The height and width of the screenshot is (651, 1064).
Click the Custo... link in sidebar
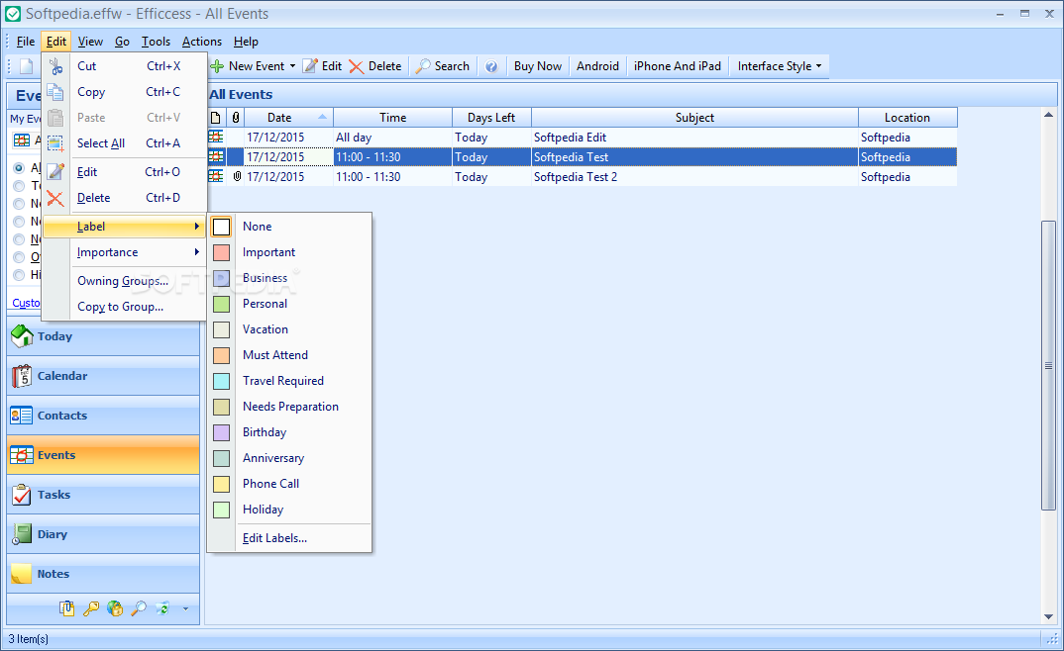point(26,302)
